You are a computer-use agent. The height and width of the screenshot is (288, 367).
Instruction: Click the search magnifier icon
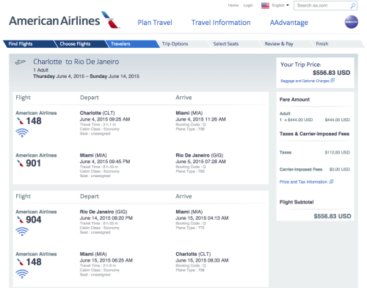(x=353, y=6)
